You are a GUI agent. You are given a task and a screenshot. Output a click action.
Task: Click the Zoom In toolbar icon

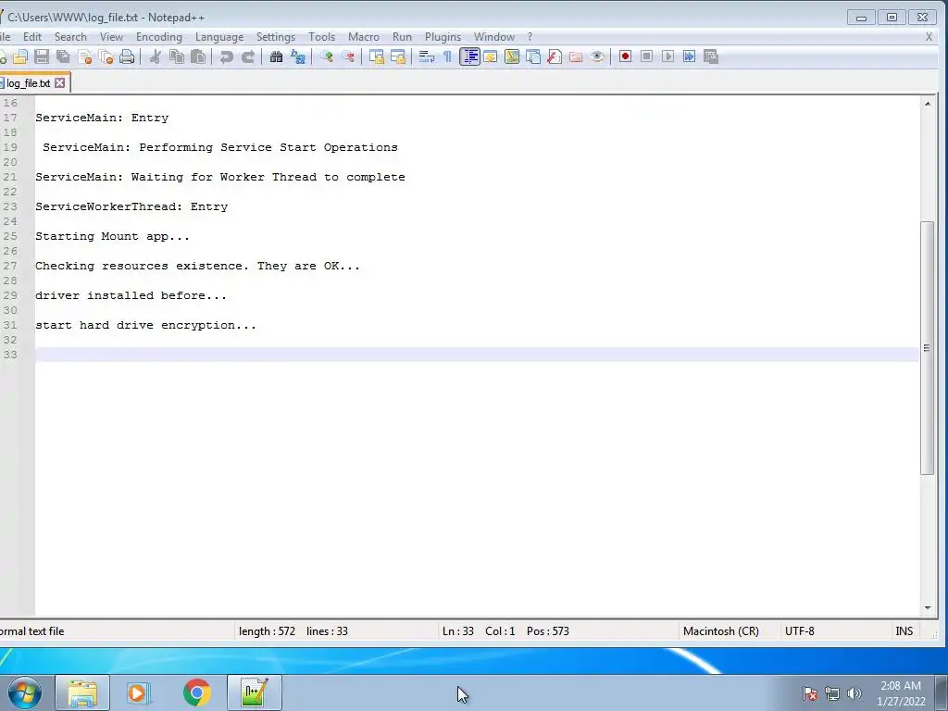[x=327, y=56]
